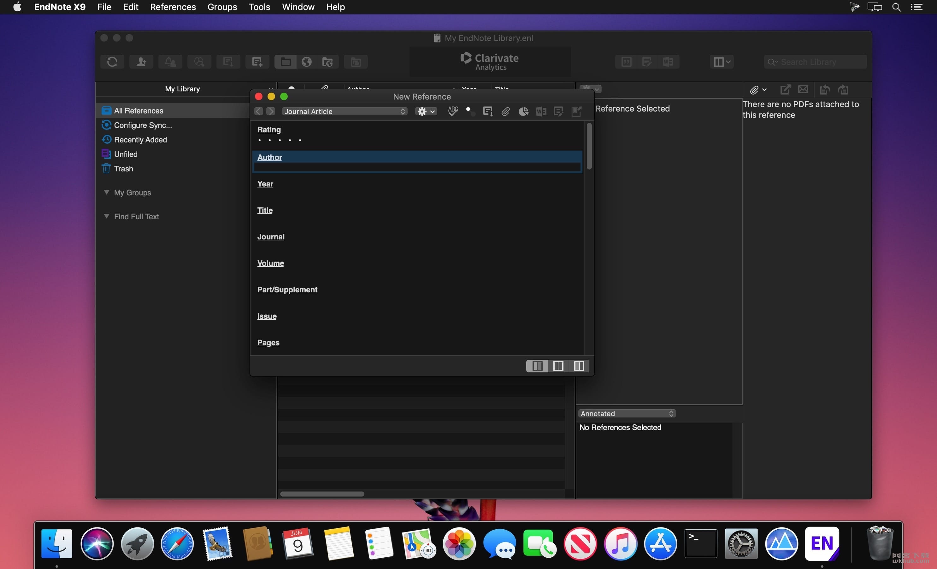Click the Word icon in New Reference toolbar
The image size is (937, 569).
click(541, 111)
